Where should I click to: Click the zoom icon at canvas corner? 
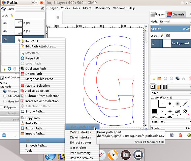coord(146,26)
